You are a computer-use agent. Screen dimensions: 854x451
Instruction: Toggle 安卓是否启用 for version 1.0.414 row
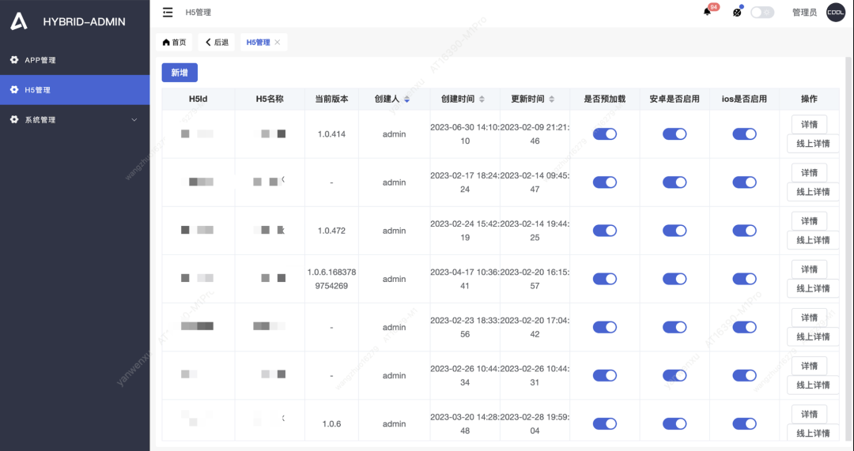click(x=675, y=133)
